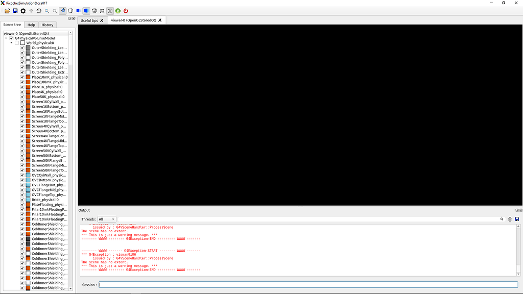The width and height of the screenshot is (523, 294).
Task: Switch to wireframe drawing style icon
Action: click(70, 11)
